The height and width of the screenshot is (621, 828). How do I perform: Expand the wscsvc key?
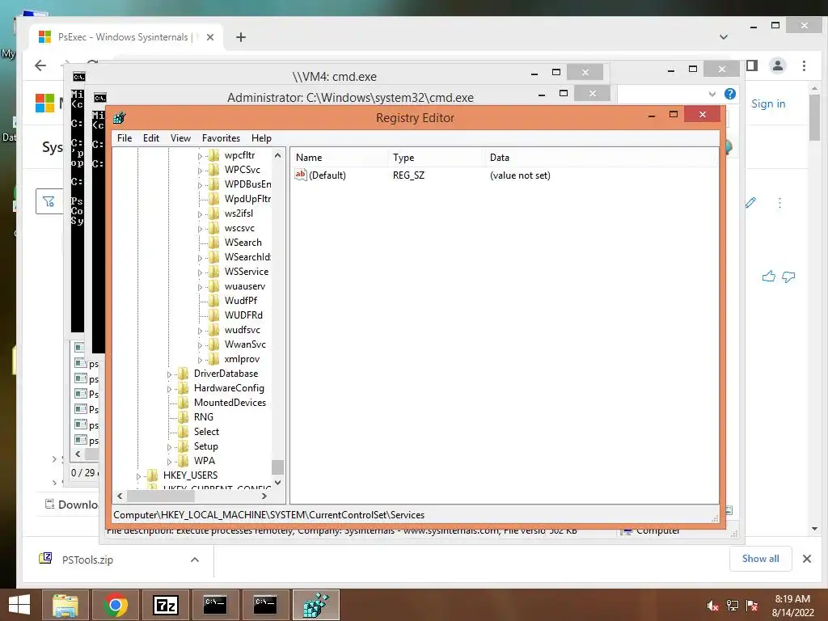click(201, 229)
